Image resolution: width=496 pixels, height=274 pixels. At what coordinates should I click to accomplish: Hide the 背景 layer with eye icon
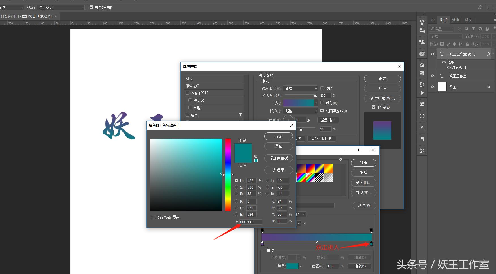(432, 87)
